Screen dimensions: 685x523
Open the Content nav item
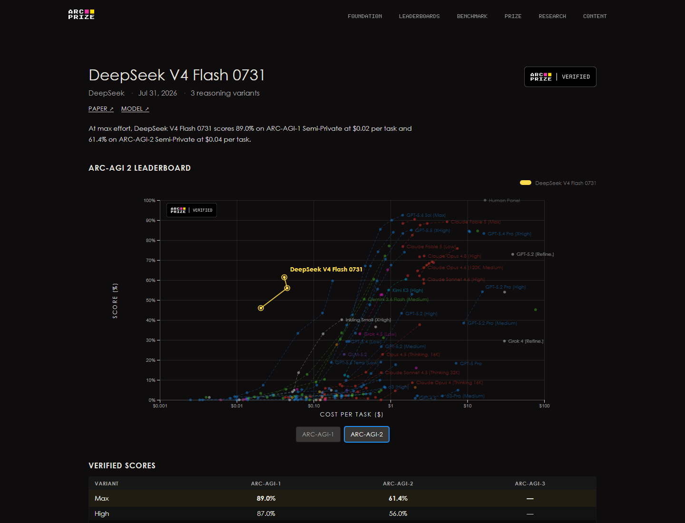coord(595,16)
